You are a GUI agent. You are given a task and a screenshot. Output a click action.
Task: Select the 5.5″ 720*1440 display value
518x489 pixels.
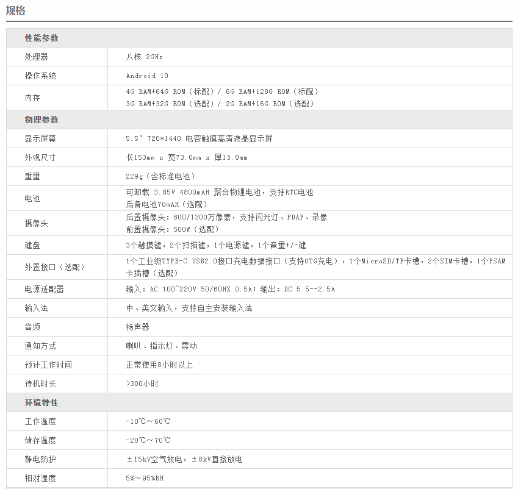199,138
